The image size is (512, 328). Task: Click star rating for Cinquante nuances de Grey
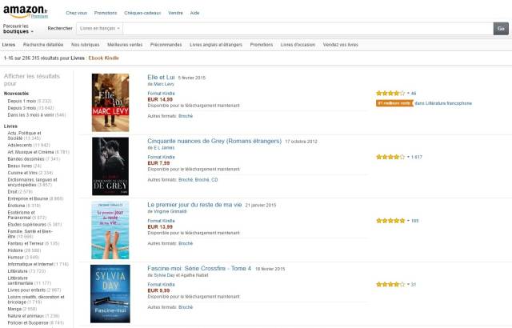pyautogui.click(x=390, y=157)
